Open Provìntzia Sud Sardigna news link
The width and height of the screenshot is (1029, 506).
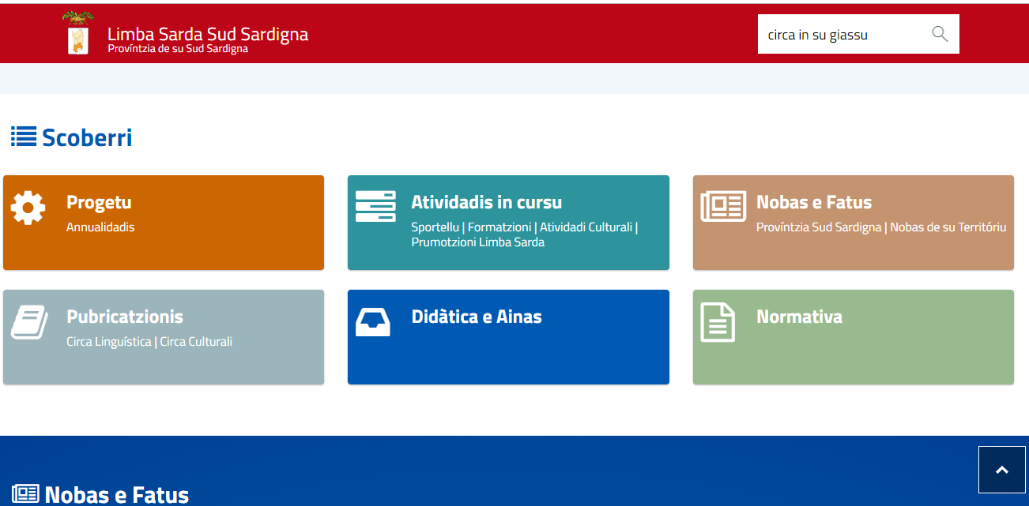[818, 227]
